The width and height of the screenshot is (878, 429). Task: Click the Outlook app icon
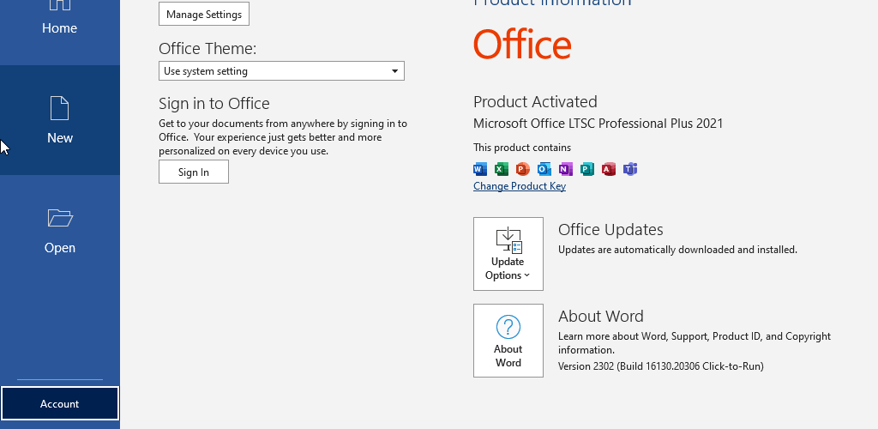[x=544, y=168]
